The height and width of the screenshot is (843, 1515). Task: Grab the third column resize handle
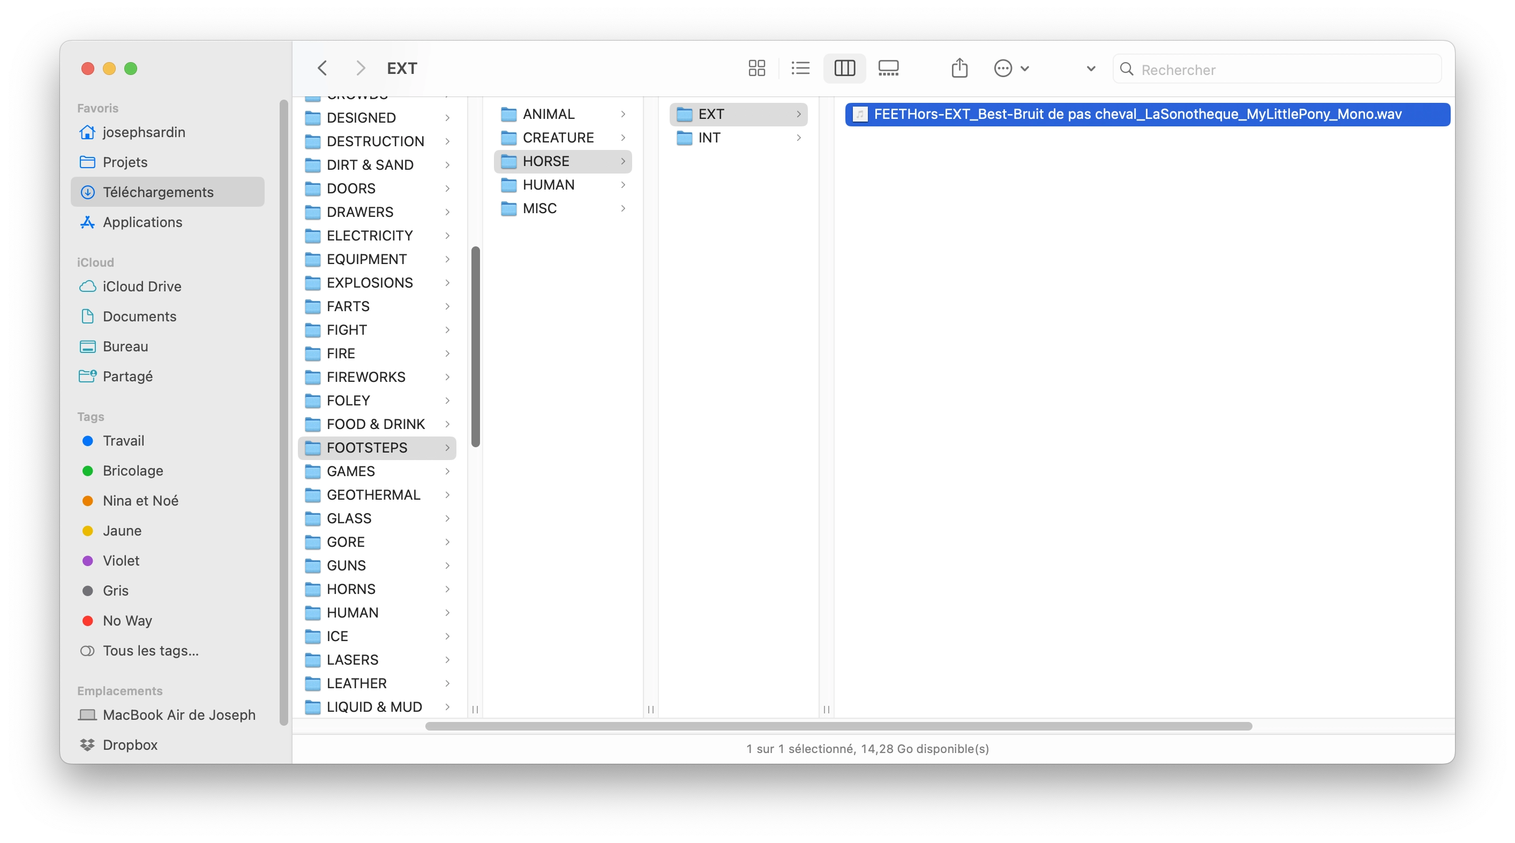click(x=826, y=710)
